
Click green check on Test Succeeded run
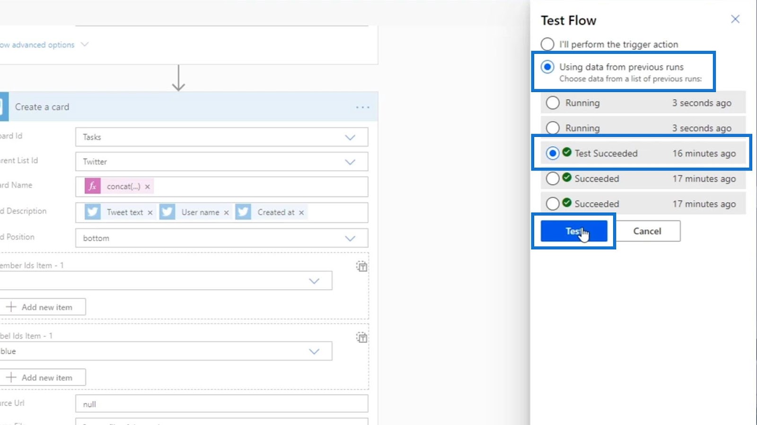tap(567, 152)
